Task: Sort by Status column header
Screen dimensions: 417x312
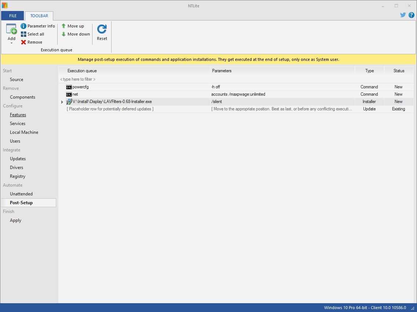Action: (399, 71)
